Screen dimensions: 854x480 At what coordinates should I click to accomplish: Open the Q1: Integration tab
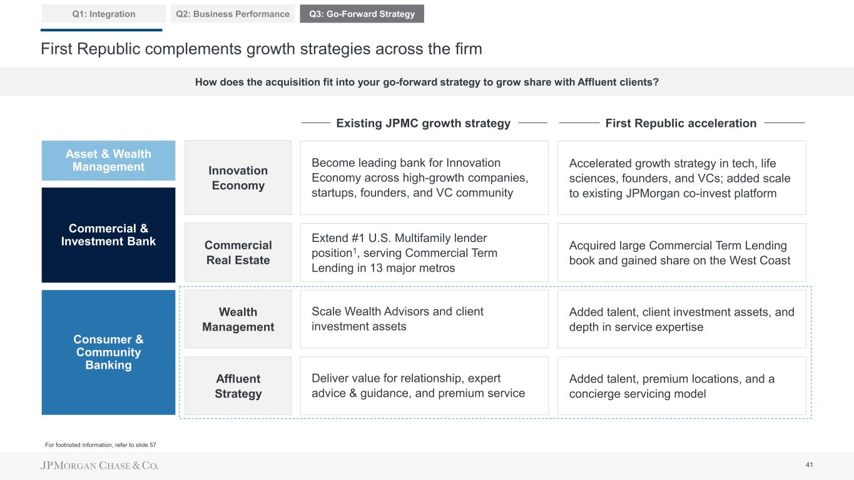tap(103, 14)
